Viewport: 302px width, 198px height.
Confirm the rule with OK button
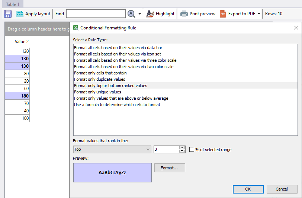click(248, 189)
